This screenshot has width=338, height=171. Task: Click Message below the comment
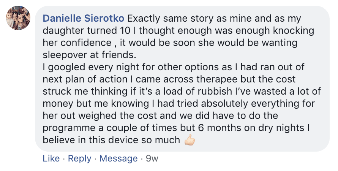tap(118, 158)
